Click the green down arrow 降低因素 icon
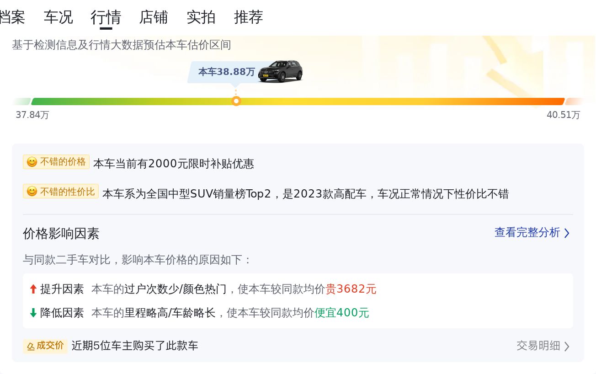596x374 pixels. click(33, 313)
